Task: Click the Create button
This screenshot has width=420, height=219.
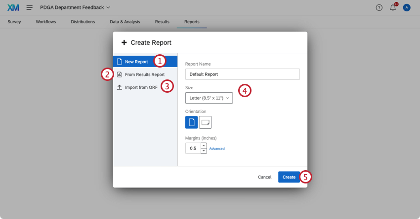Action: tap(289, 177)
